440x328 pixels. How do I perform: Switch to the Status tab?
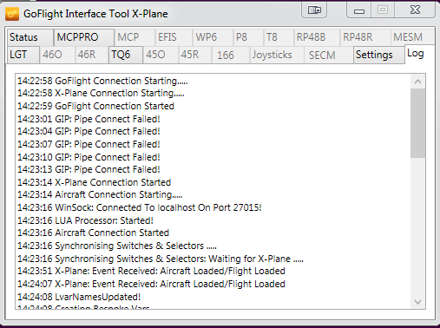pos(30,37)
